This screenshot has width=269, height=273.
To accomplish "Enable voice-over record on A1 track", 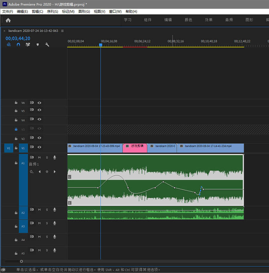I will point(54,157).
